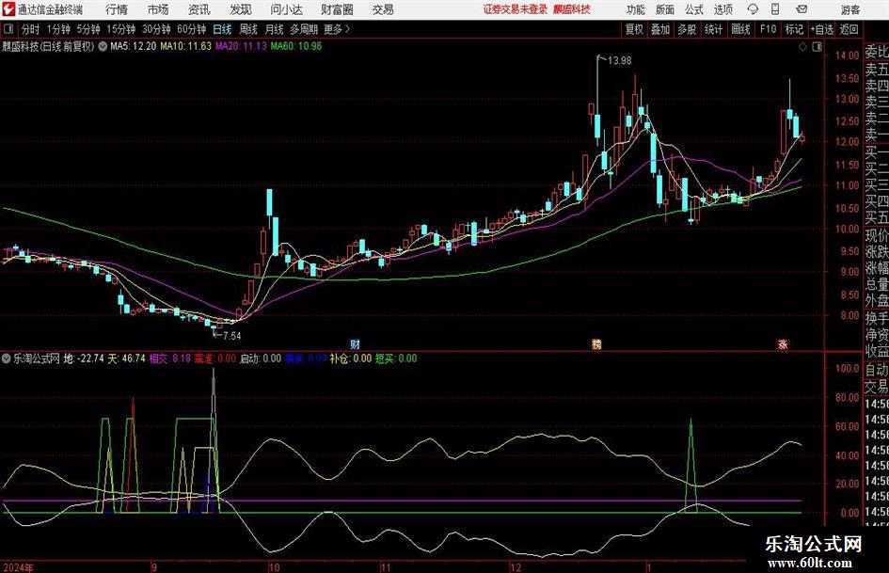The width and height of the screenshot is (889, 573).
Task: Click the 标记 mark button
Action: click(794, 29)
